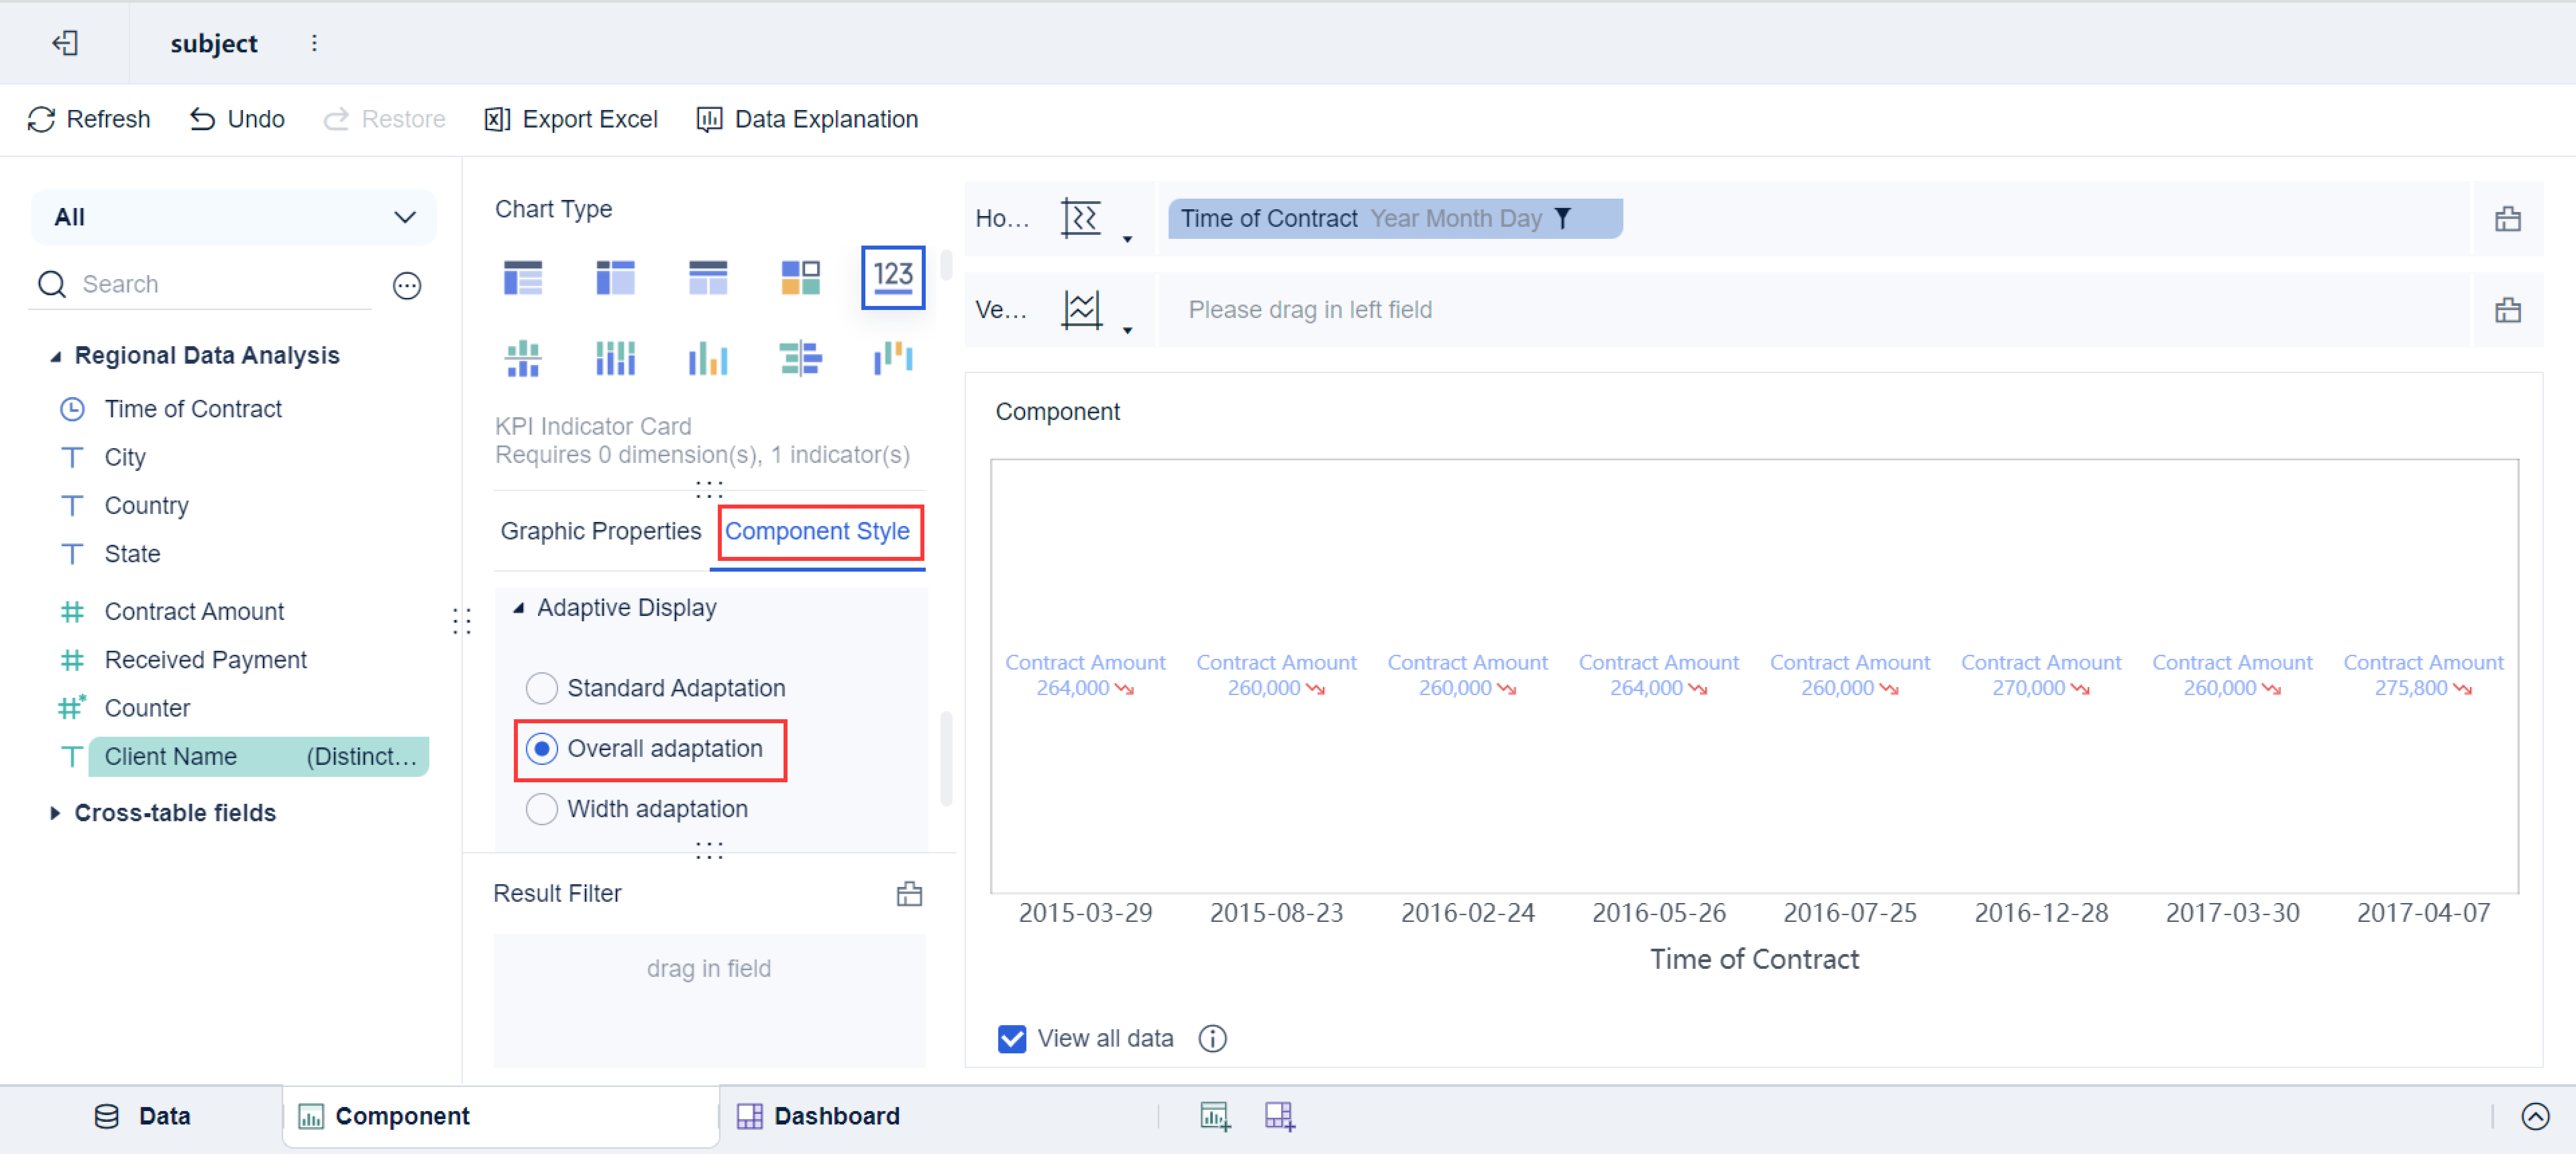The image size is (2576, 1154).
Task: Collapse the Regional Data Analysis tree
Action: pyautogui.click(x=56, y=356)
